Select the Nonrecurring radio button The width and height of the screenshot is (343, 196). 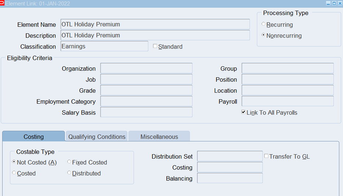[264, 35]
